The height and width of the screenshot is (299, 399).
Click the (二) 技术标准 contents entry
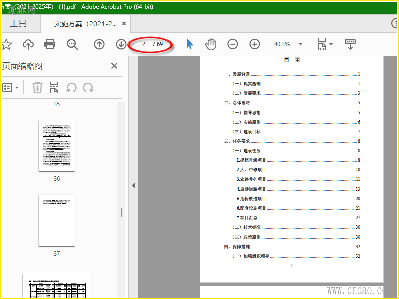click(296, 227)
